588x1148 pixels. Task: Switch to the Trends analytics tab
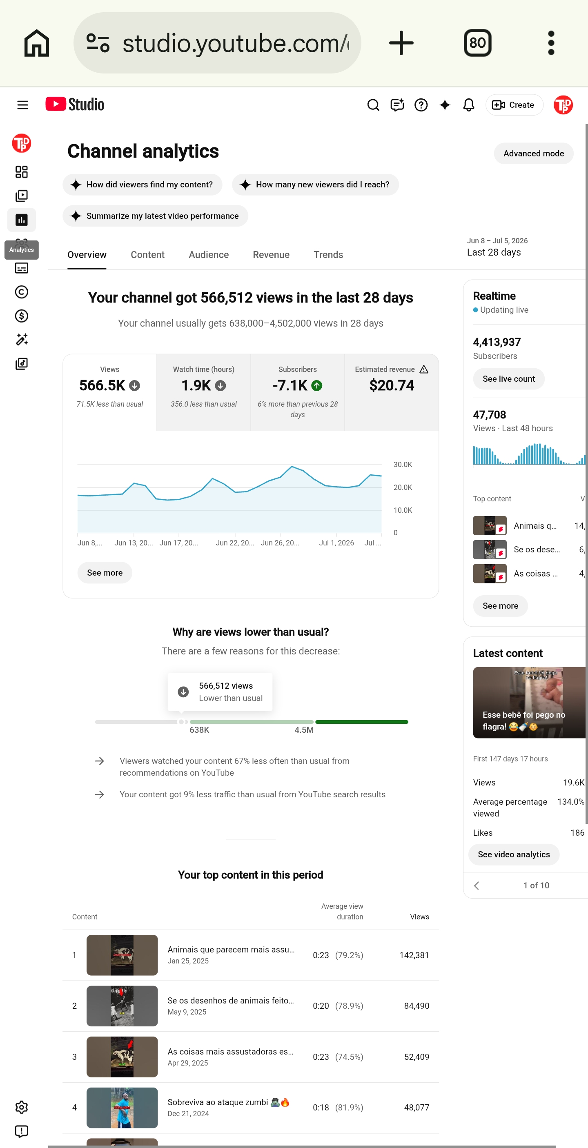(328, 254)
